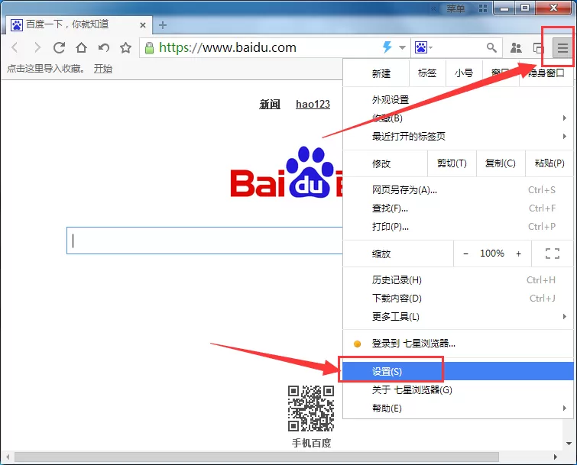Click 剪切(T) in the menu
The height and width of the screenshot is (465, 577).
point(452,163)
